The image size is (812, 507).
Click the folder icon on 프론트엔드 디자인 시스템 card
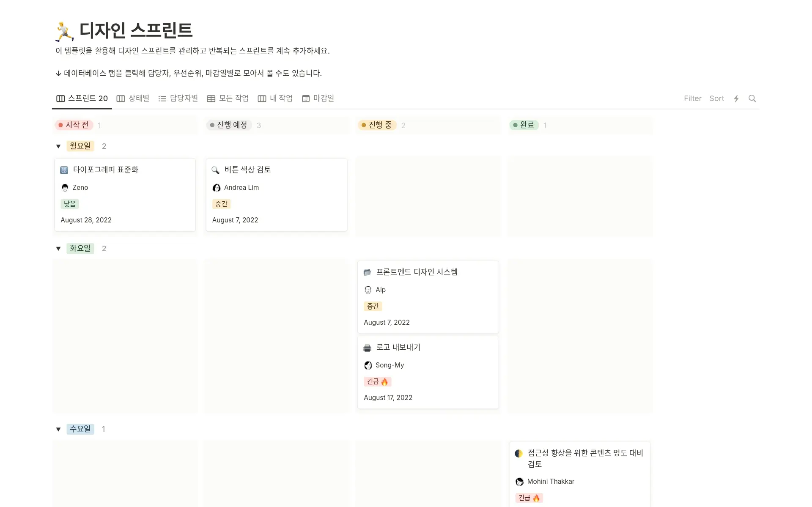click(x=367, y=272)
